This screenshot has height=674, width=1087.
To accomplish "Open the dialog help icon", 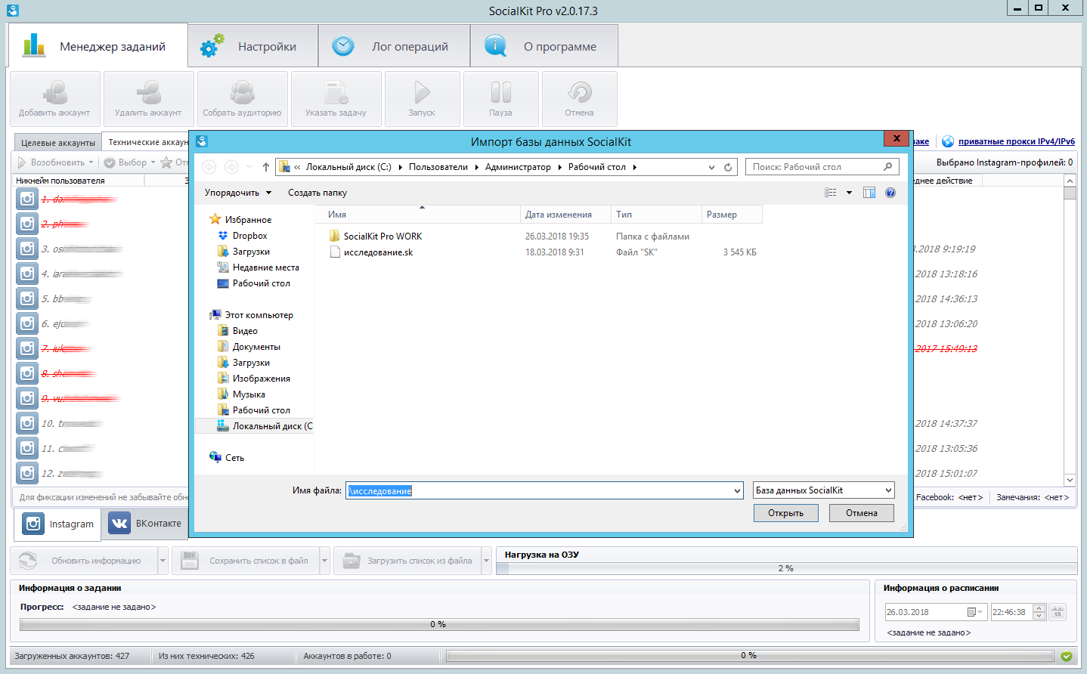I will (x=890, y=193).
